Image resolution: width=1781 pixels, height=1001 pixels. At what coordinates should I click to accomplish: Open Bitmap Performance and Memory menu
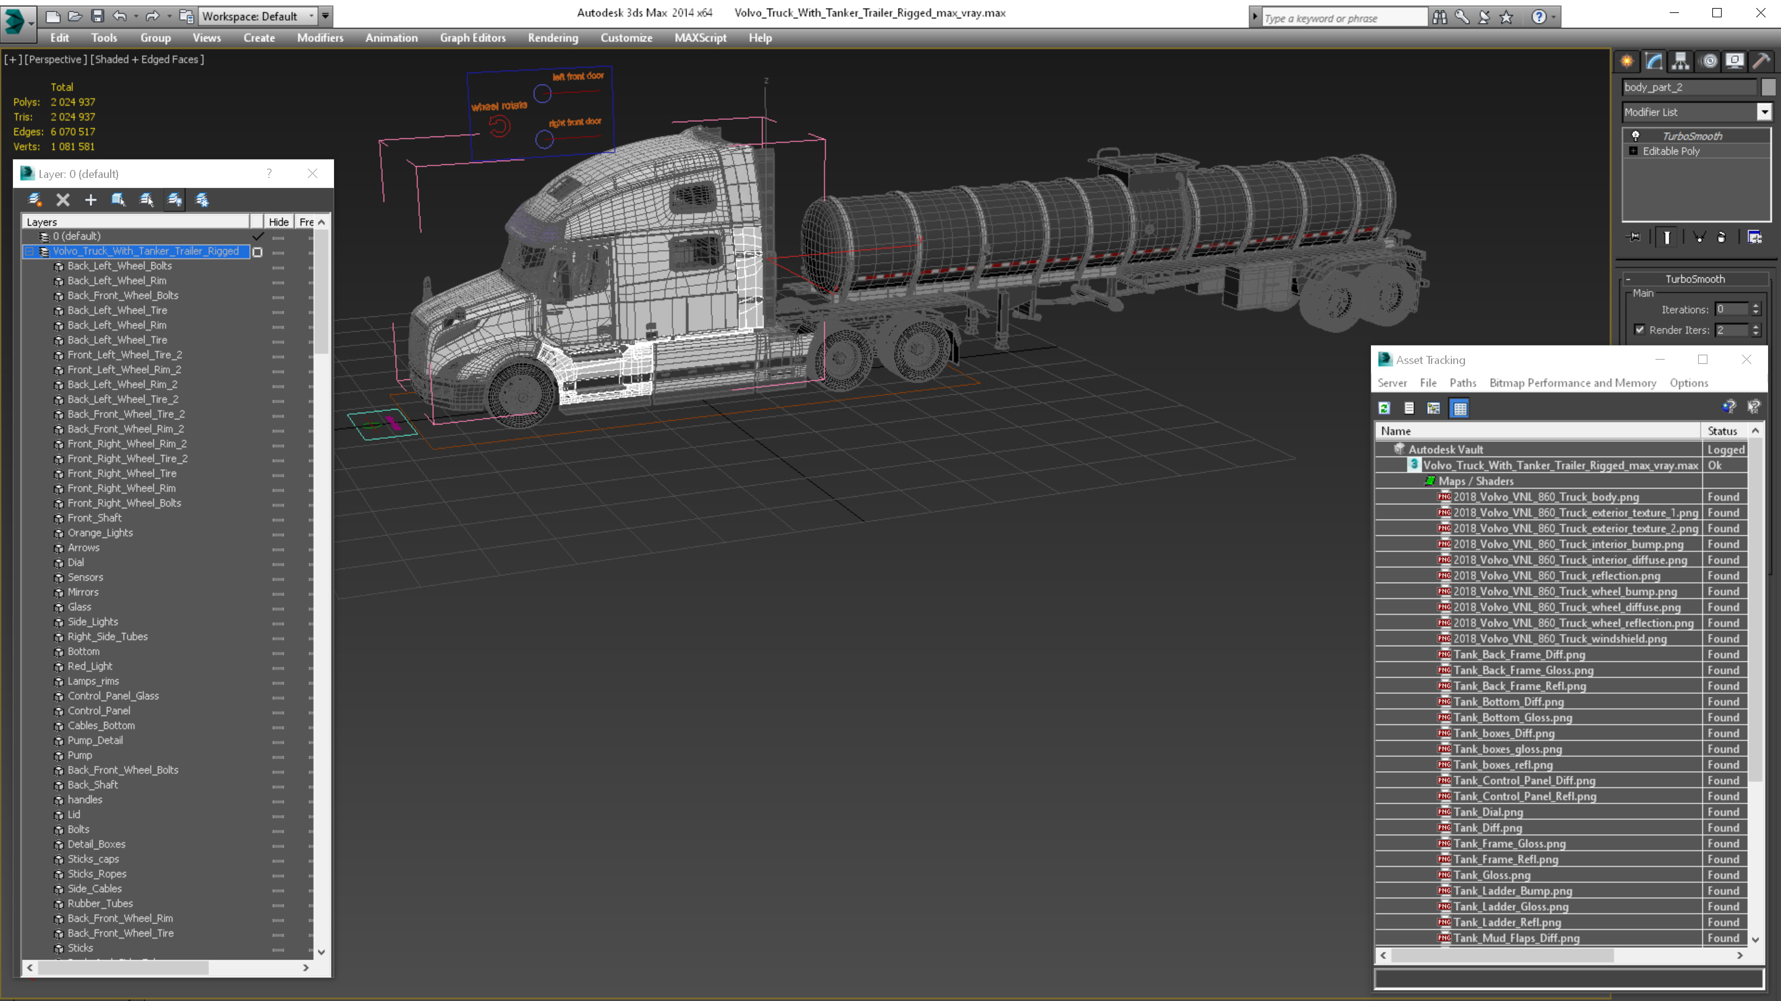[1572, 382]
